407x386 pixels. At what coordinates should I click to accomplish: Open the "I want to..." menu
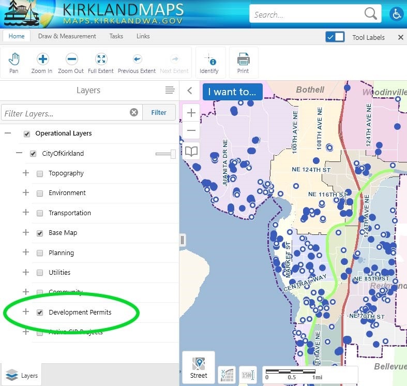pyautogui.click(x=232, y=92)
